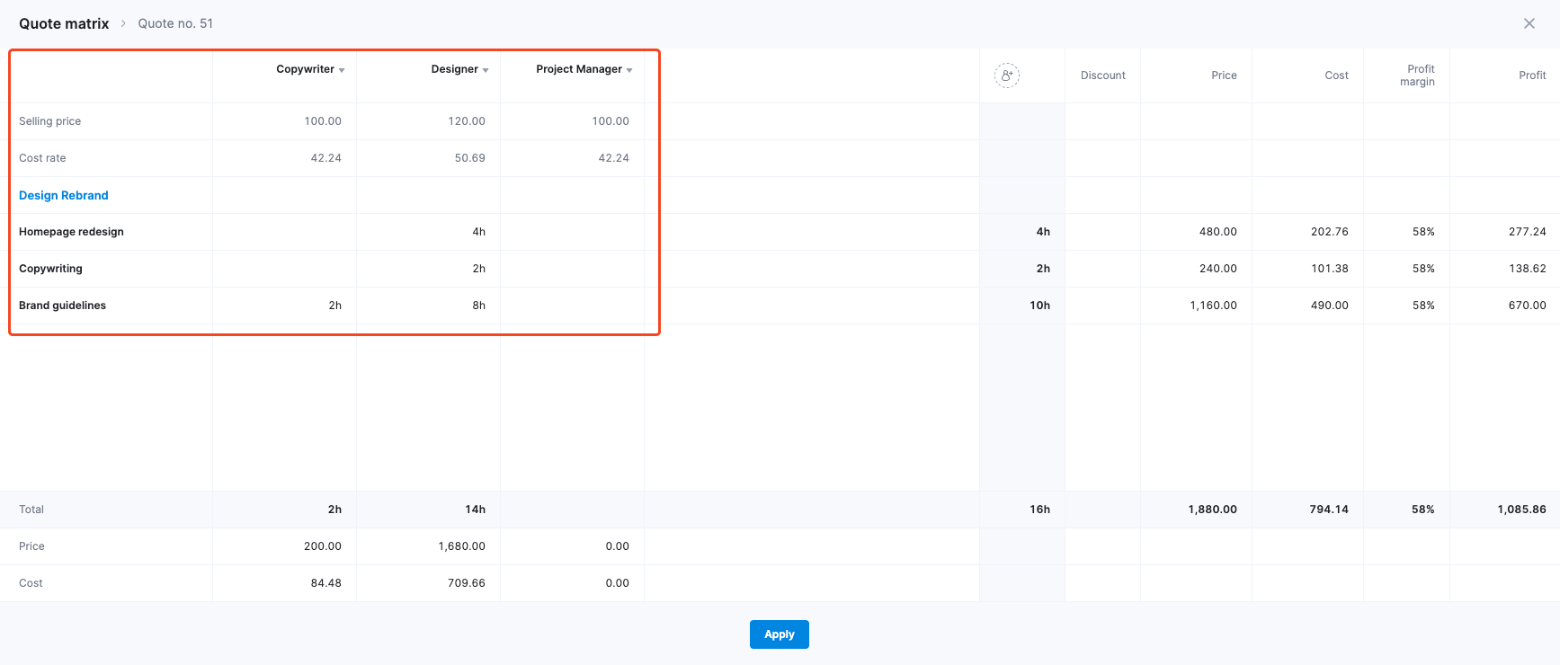Screen dimensions: 1560x665
Task: Edit Designer hours for Copywriting row
Action: click(478, 269)
